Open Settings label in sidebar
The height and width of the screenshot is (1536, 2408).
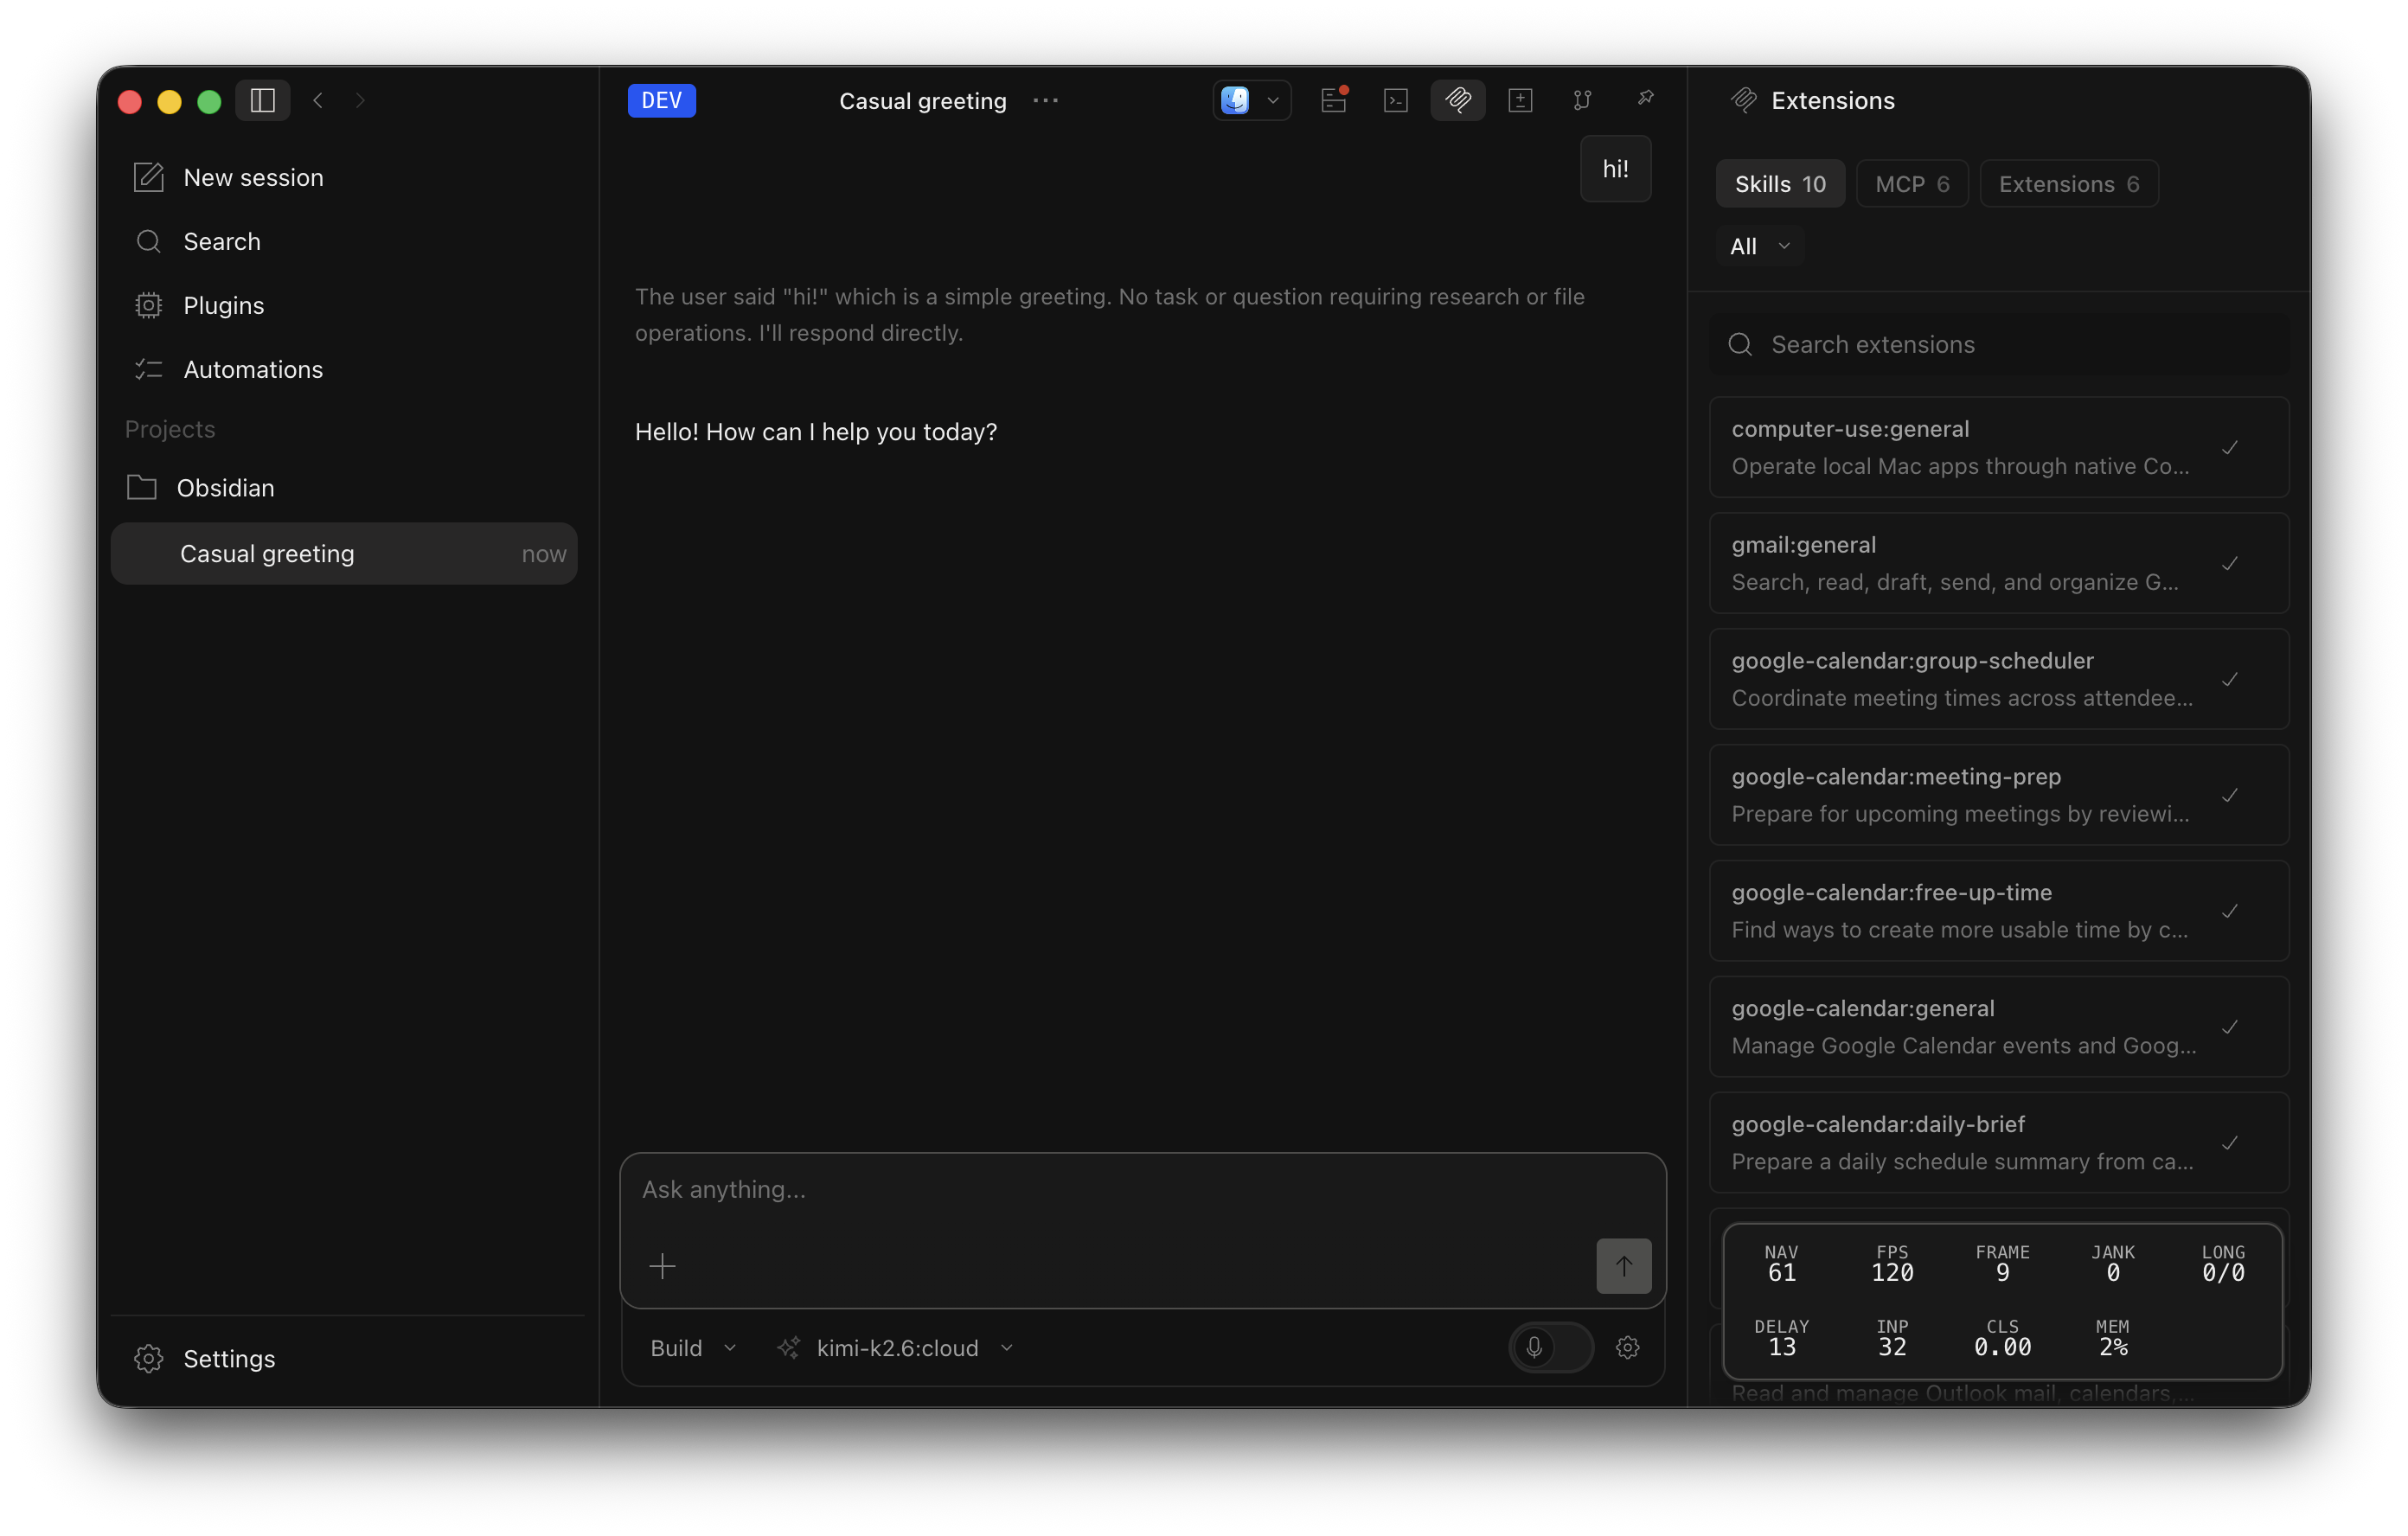[229, 1358]
